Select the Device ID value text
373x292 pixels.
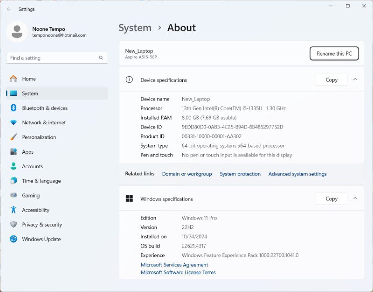click(232, 127)
